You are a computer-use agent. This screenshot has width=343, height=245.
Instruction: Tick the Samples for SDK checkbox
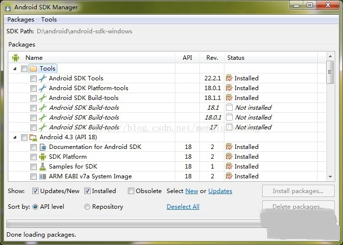click(x=33, y=167)
